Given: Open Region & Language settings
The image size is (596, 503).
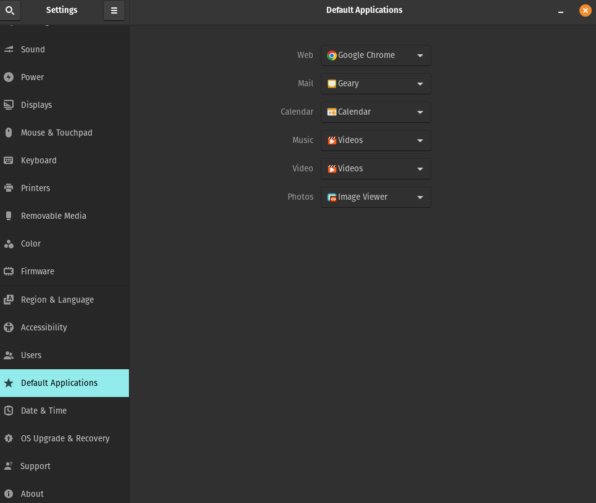Looking at the screenshot, I should click(x=65, y=300).
